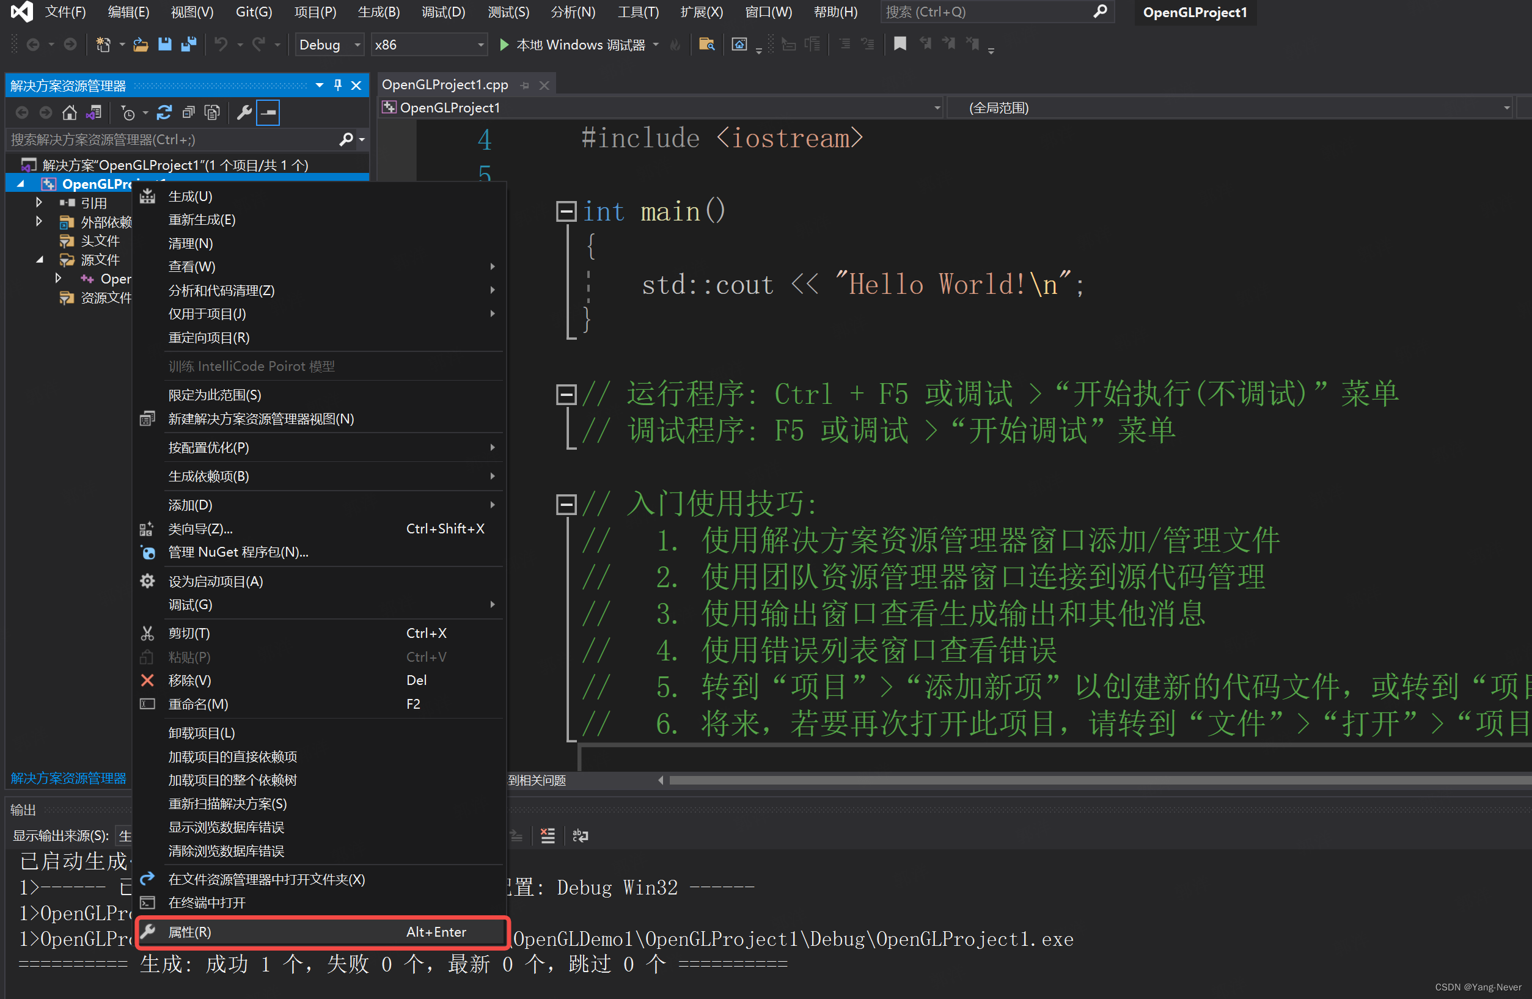Collapse the 入门使用技巧 comment block

click(566, 503)
